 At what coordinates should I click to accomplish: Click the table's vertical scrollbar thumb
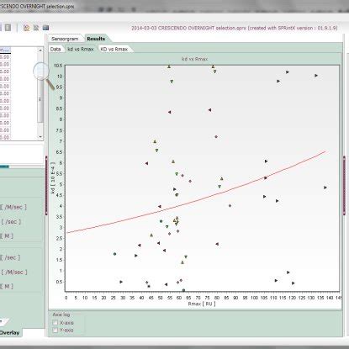[x=40, y=99]
